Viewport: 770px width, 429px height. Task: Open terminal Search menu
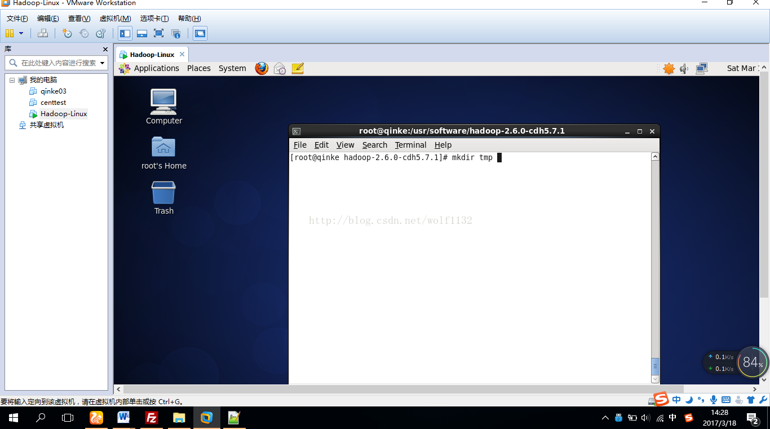tap(375, 145)
